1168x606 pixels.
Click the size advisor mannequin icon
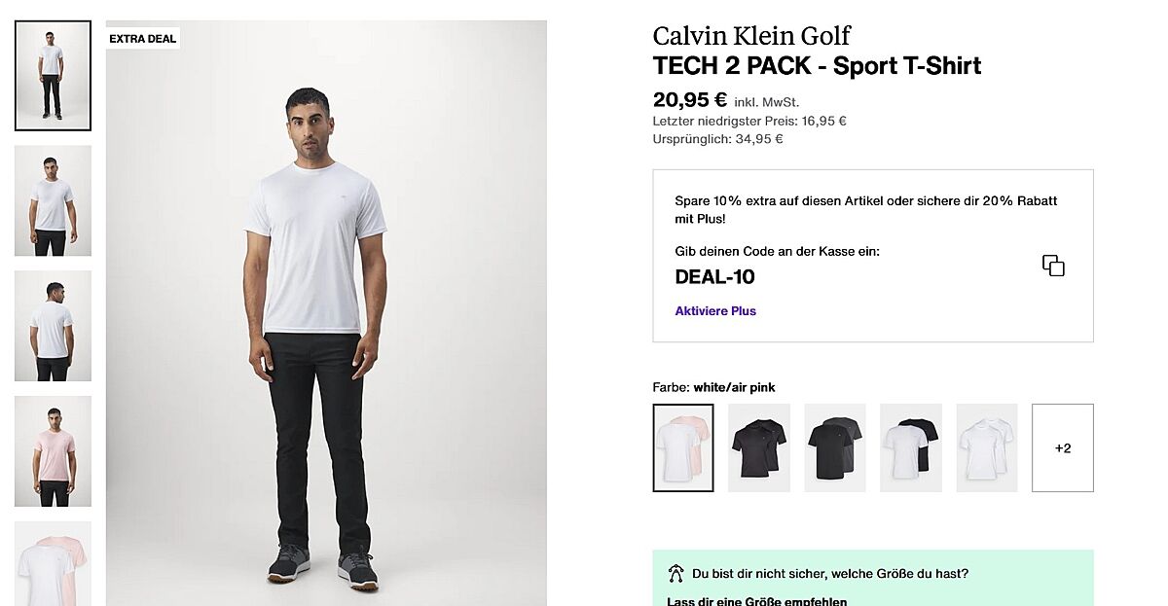[x=676, y=574]
